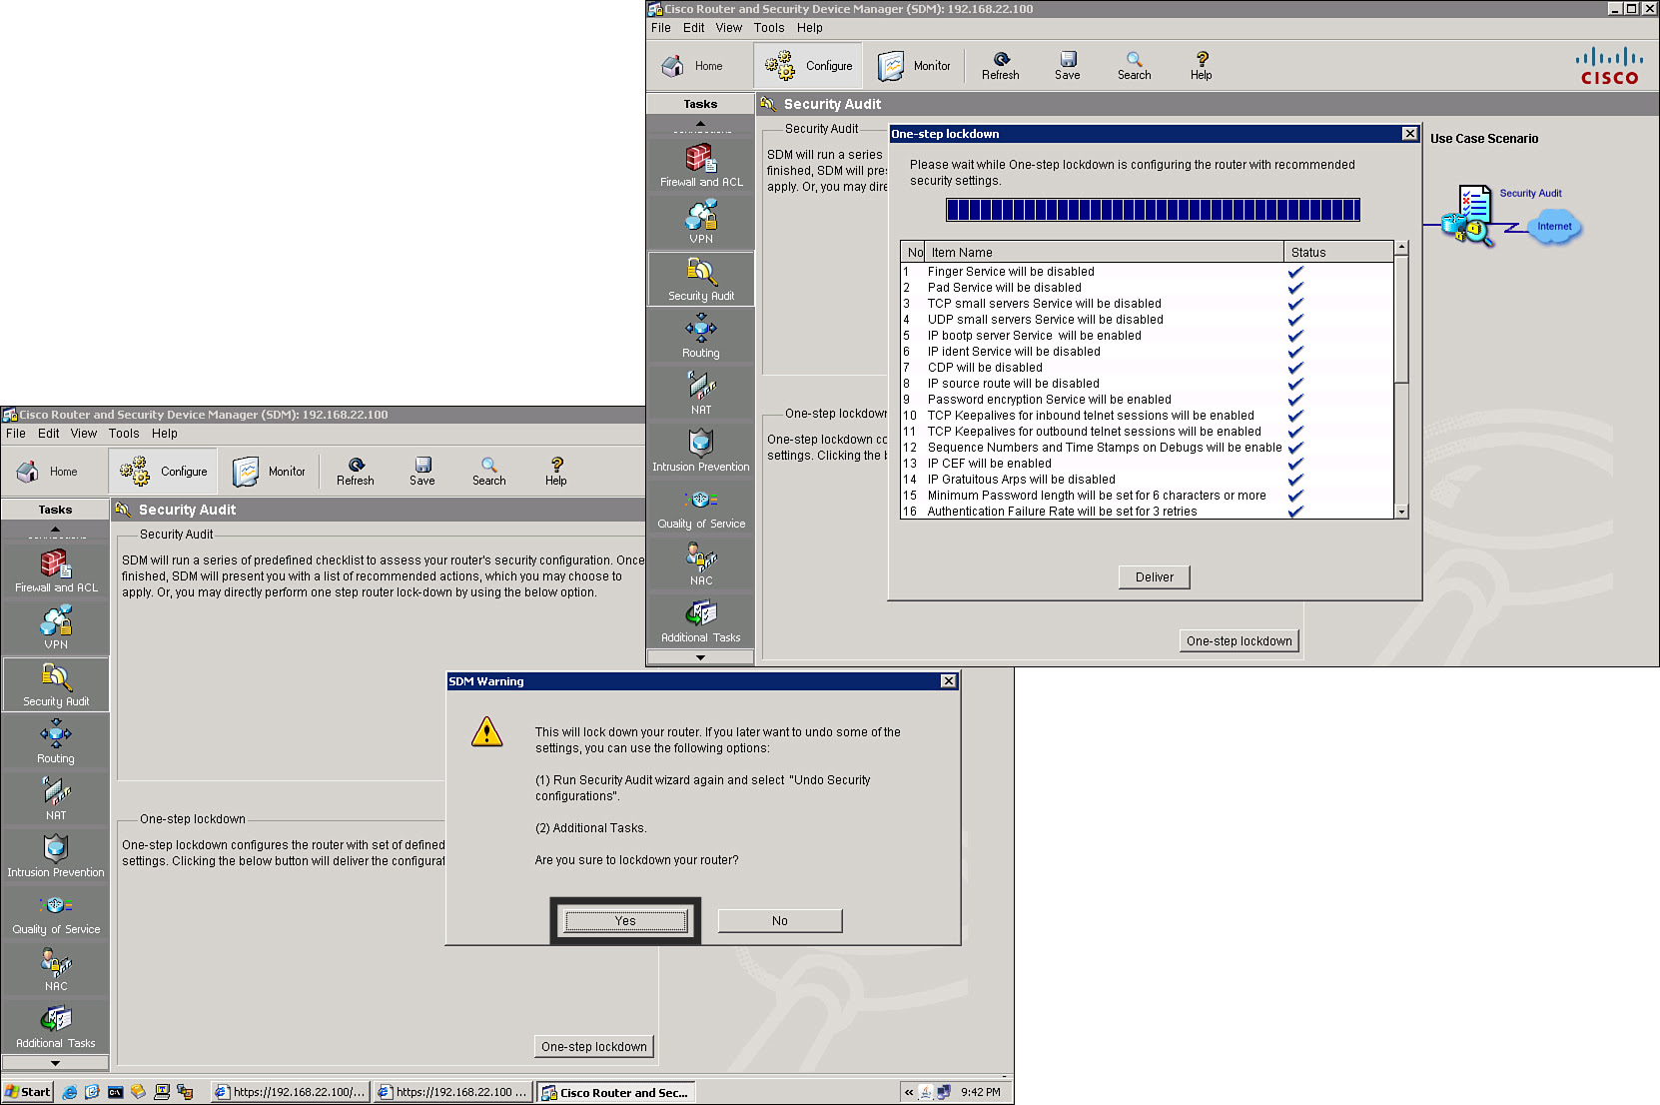Screen dimensions: 1660x1105
Task: Open Intrusion Prevention in upper window sidebar
Action: coord(701,450)
